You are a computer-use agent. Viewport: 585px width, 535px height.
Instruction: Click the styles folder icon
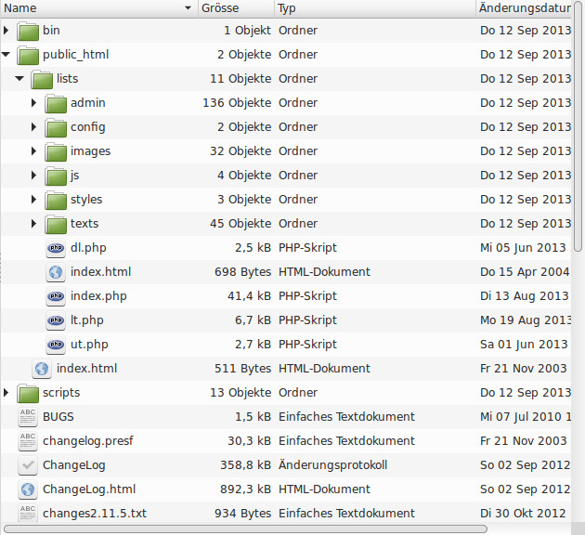[x=56, y=200]
